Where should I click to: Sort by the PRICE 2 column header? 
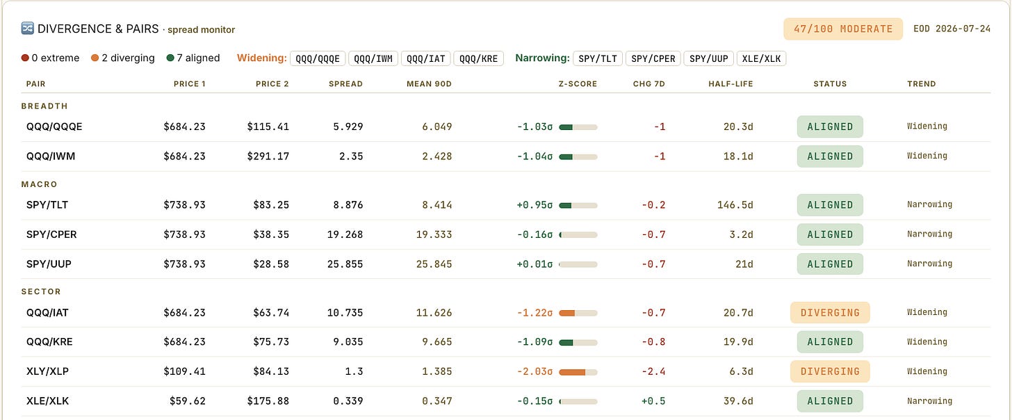[x=272, y=84]
